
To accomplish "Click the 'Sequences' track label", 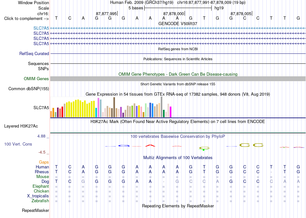I will pos(38,64).
